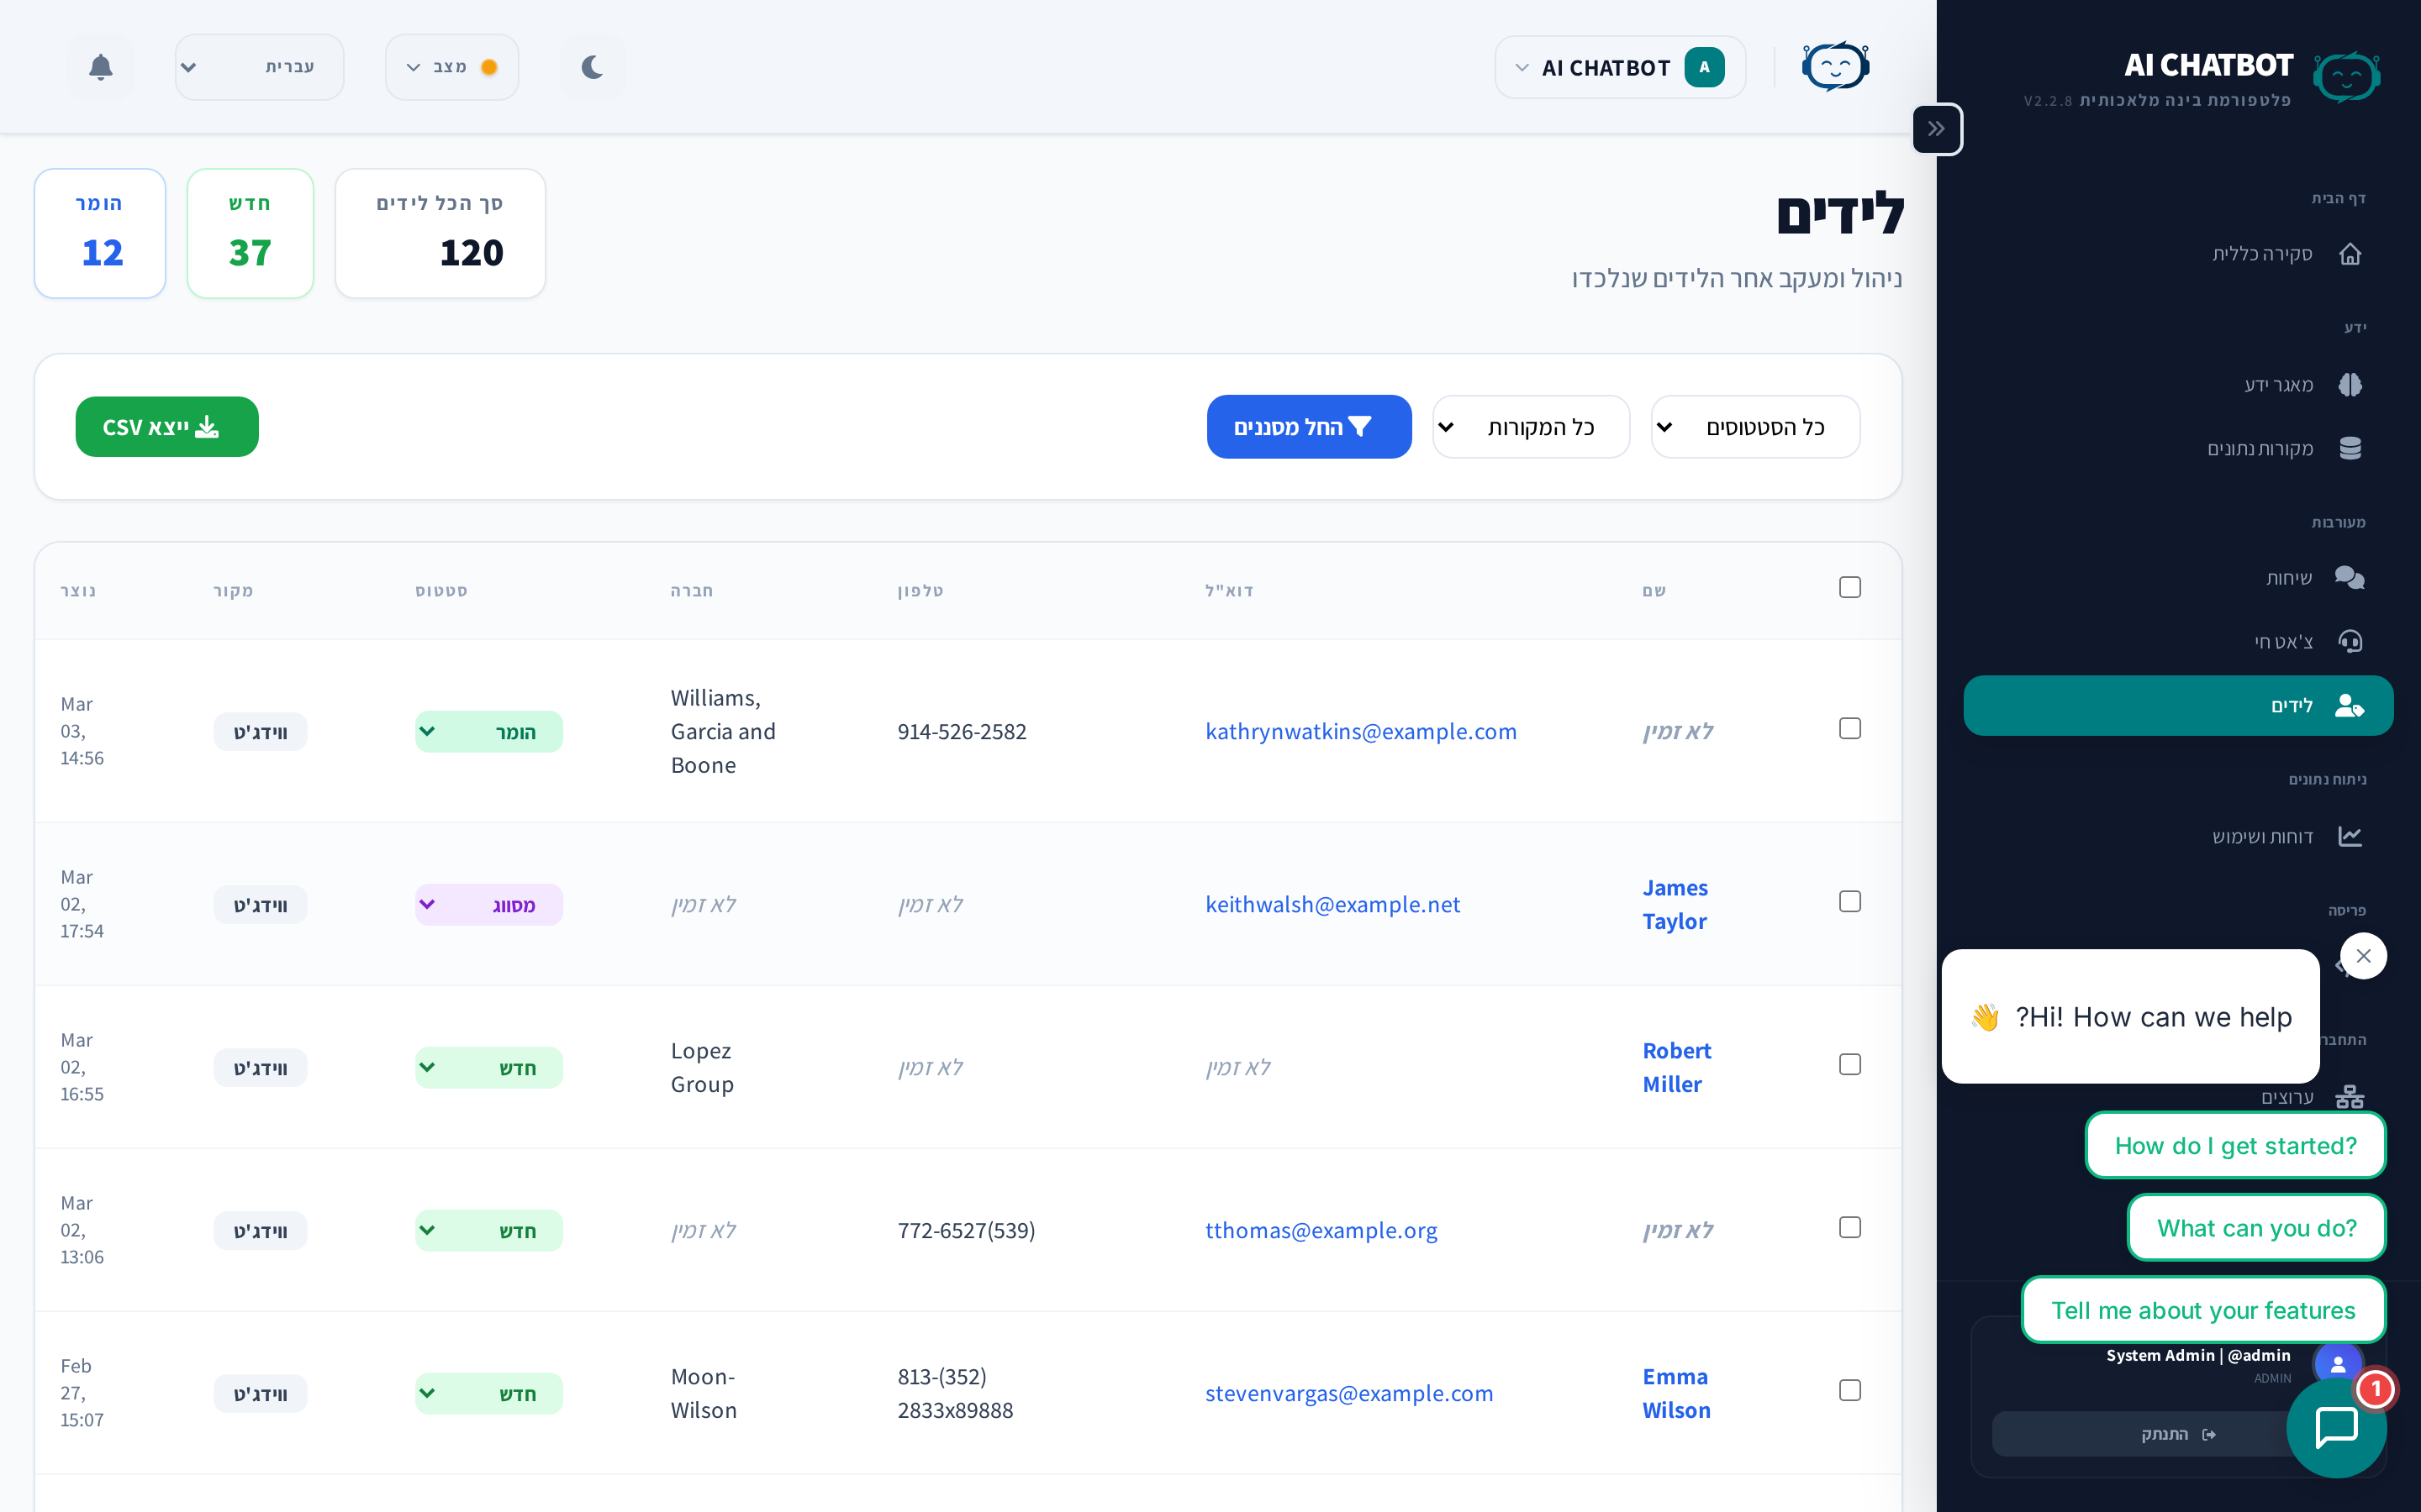Open שיחות conversations in sidebar
The height and width of the screenshot is (1512, 2421).
click(x=2289, y=578)
